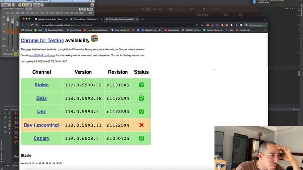Click the second equalizer band fader
This screenshot has height=170, width=303.
click(13, 21)
